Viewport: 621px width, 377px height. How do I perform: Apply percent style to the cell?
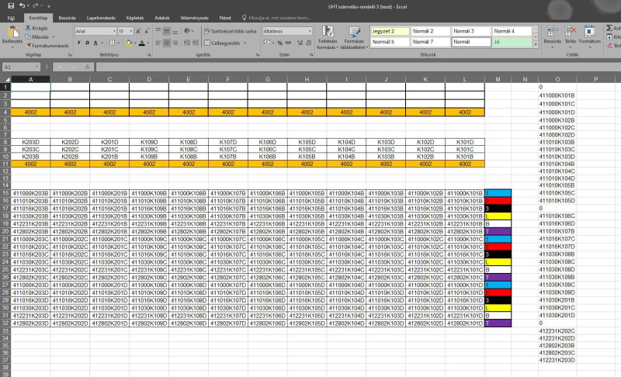tap(280, 43)
